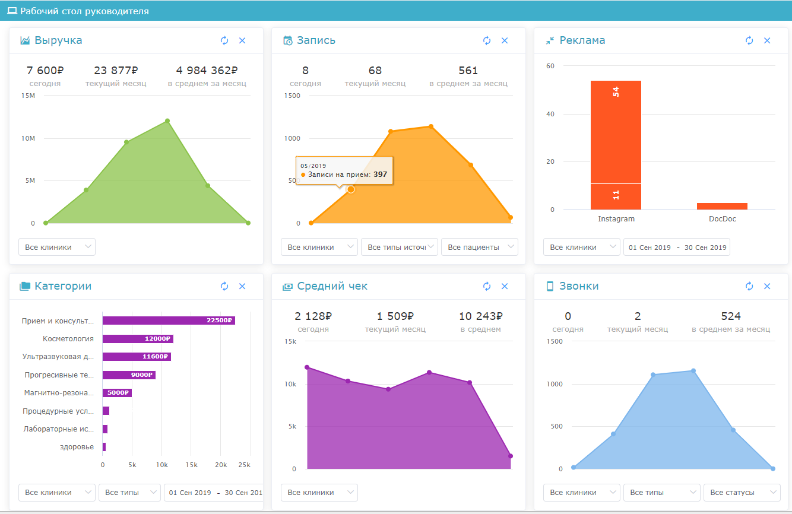Viewport: 792px width, 514px height.
Task: Expand 'Все типы' dropdown in Категории
Action: pos(129,492)
